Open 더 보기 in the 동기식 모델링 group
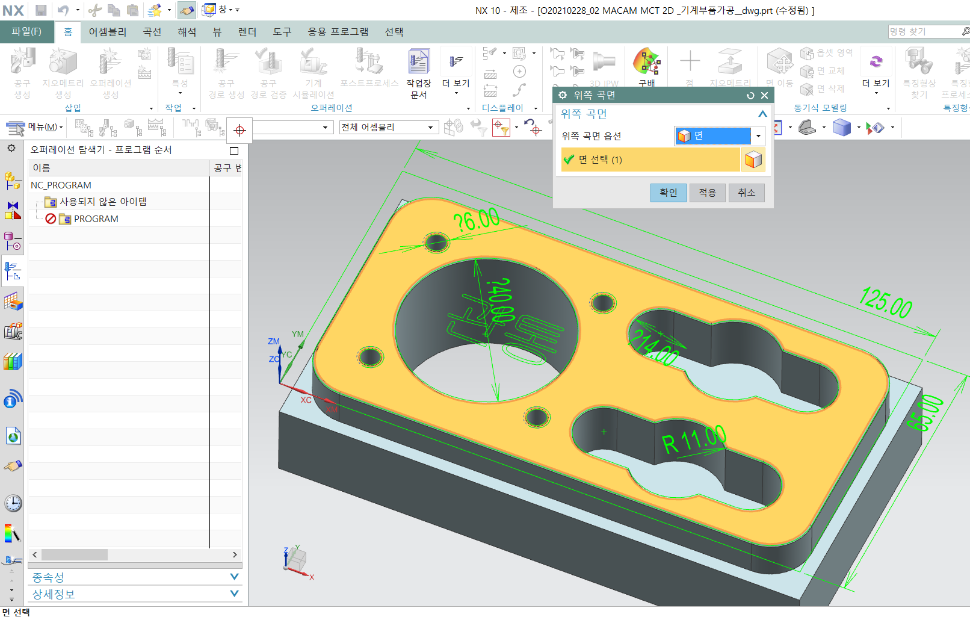Viewport: 970px width, 617px height. coord(876,71)
